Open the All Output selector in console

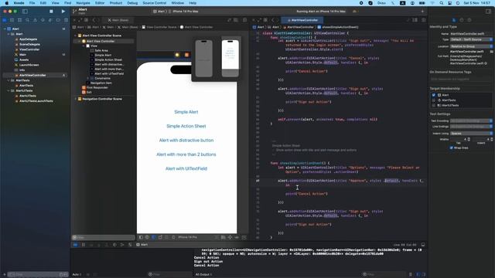click(203, 275)
